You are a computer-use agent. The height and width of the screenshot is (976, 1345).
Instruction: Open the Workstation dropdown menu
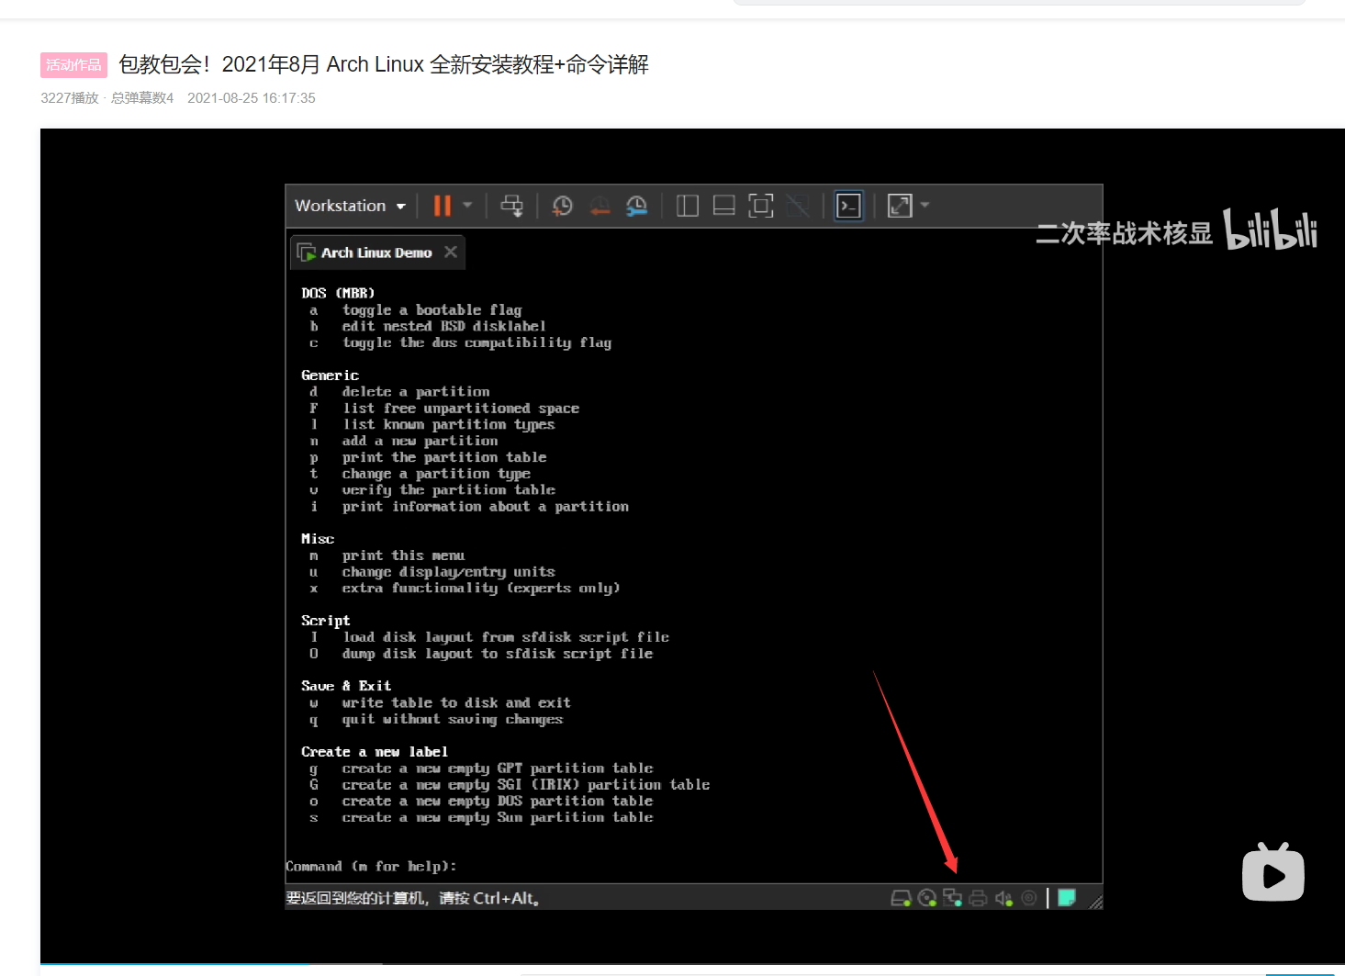[x=350, y=206]
